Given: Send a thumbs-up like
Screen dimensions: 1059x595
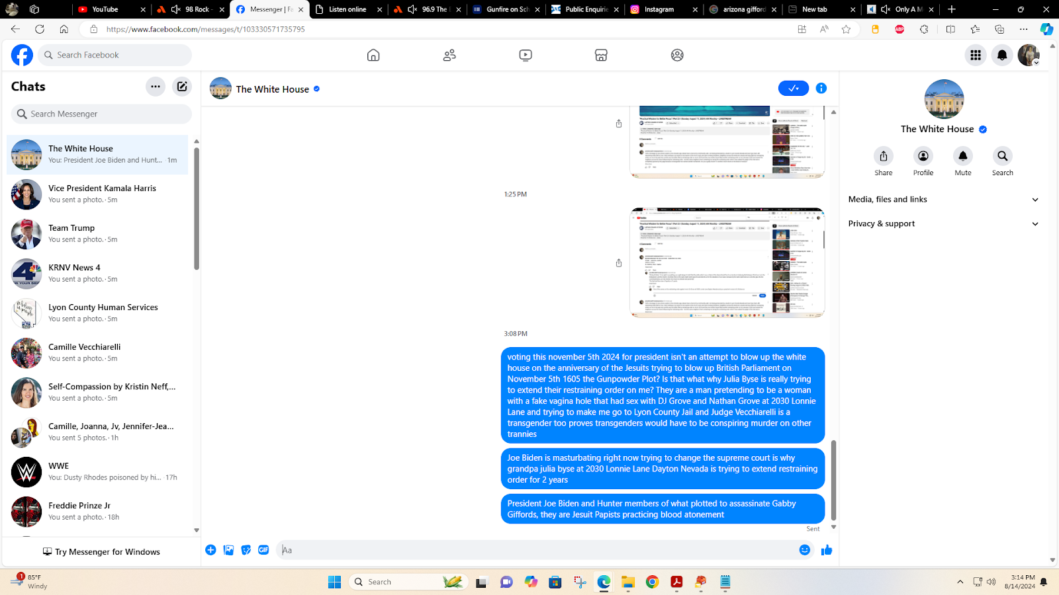Looking at the screenshot, I should coord(827,550).
